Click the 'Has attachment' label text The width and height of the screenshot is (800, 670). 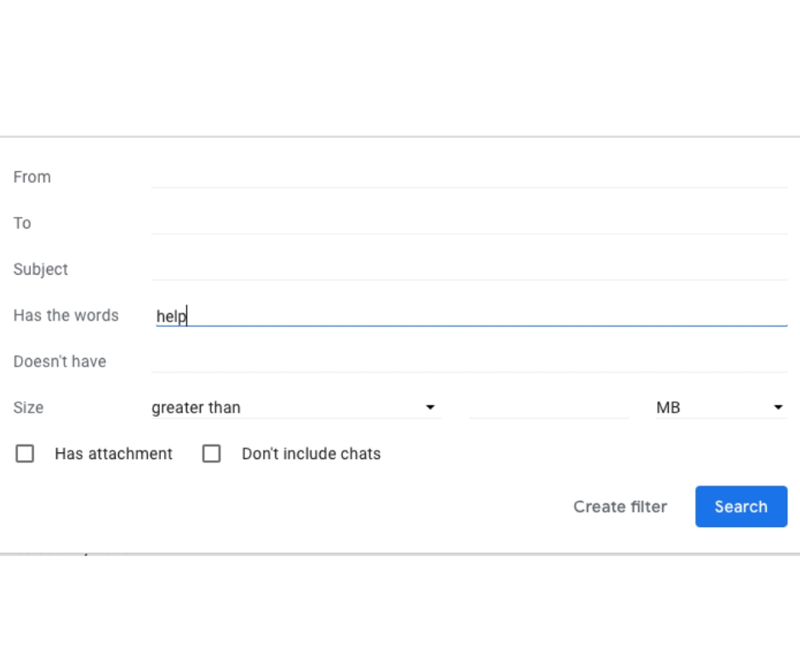113,453
